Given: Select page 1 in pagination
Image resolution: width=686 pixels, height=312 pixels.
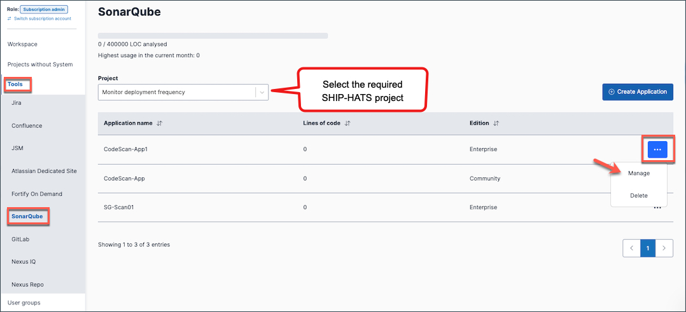Looking at the screenshot, I should pos(648,248).
